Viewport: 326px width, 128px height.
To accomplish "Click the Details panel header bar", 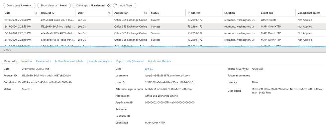I will (163, 50).
